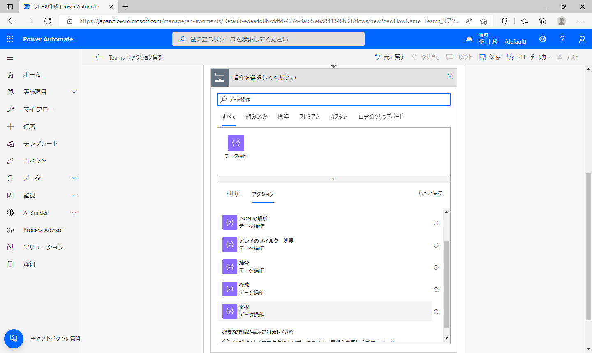Open a new browser tab
The height and width of the screenshot is (353, 592).
pos(125,7)
